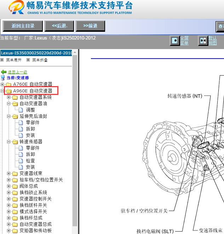Select the 自动变速器总成 tree item
The width and height of the screenshot is (224, 234).
pyautogui.click(x=36, y=224)
